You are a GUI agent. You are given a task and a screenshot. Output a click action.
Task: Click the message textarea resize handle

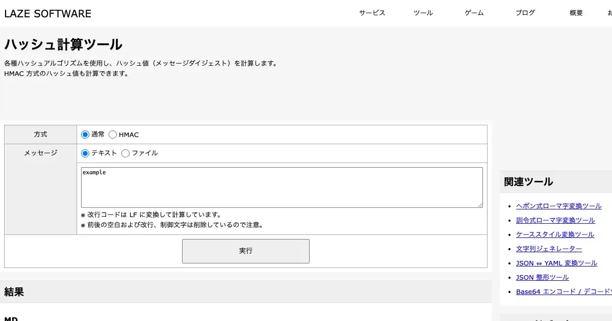[x=480, y=205]
